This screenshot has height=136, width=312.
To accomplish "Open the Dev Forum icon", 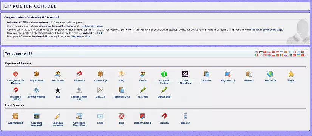I will click(58, 74).
